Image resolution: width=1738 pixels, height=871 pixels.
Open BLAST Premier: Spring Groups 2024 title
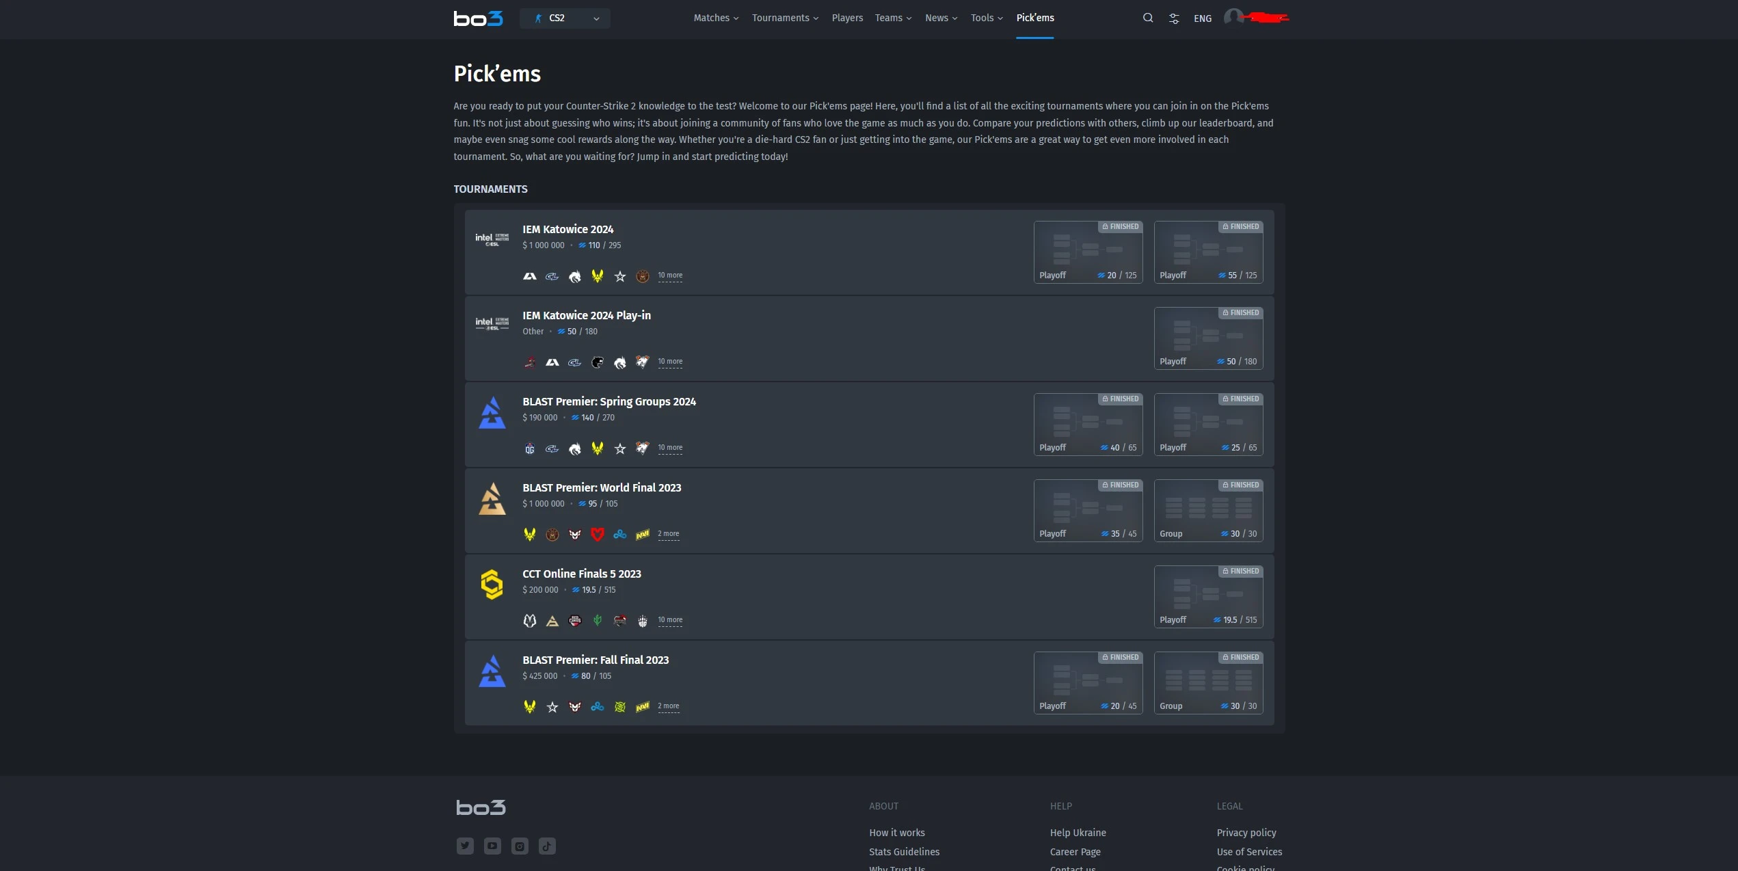coord(609,402)
